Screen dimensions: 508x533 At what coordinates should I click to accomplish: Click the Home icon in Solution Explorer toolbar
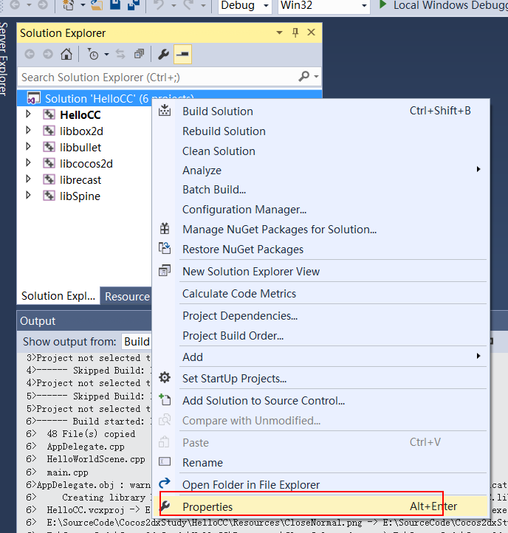pos(66,54)
